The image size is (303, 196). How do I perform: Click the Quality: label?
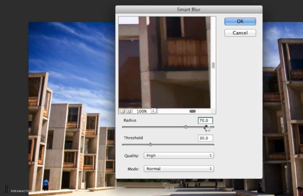coord(132,156)
